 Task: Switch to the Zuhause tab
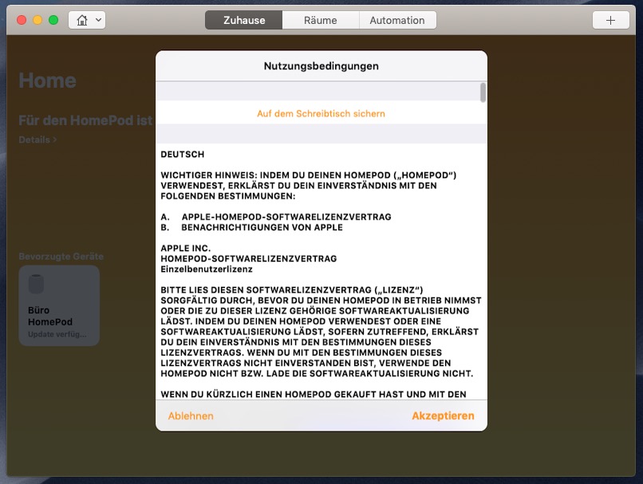pyautogui.click(x=243, y=20)
